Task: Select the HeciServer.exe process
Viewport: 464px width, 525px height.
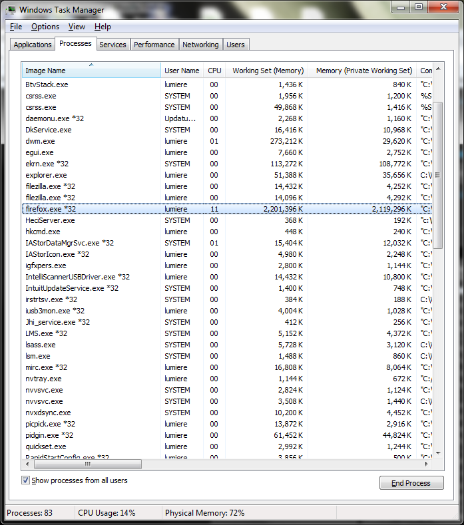Action: pyautogui.click(x=227, y=220)
